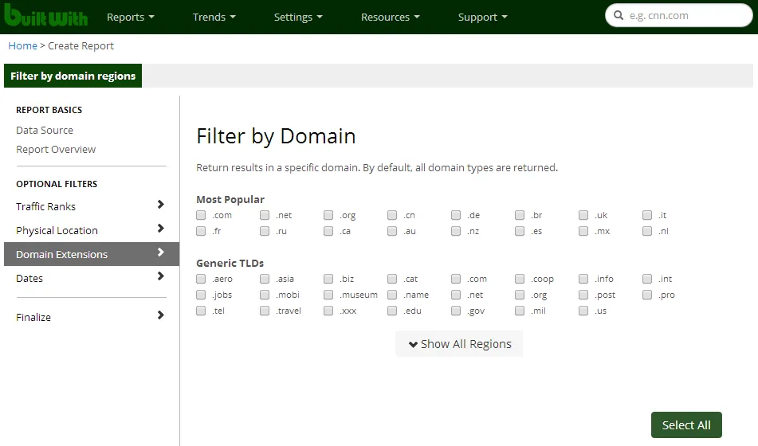
Task: Check the .org box under Most Popular
Action: 328,215
